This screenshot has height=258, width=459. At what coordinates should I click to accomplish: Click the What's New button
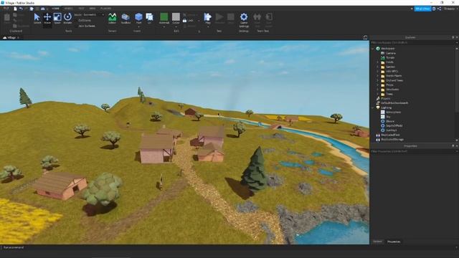422,9
